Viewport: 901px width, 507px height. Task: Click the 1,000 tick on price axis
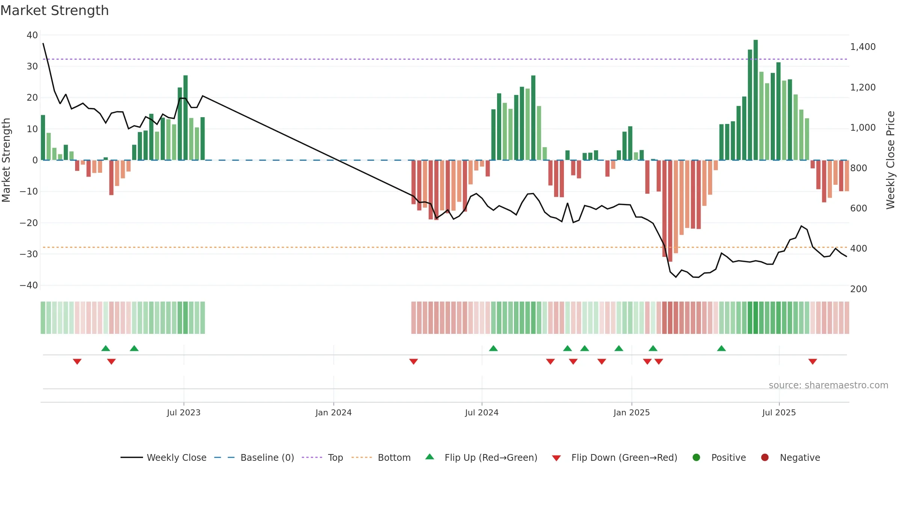[x=863, y=128]
